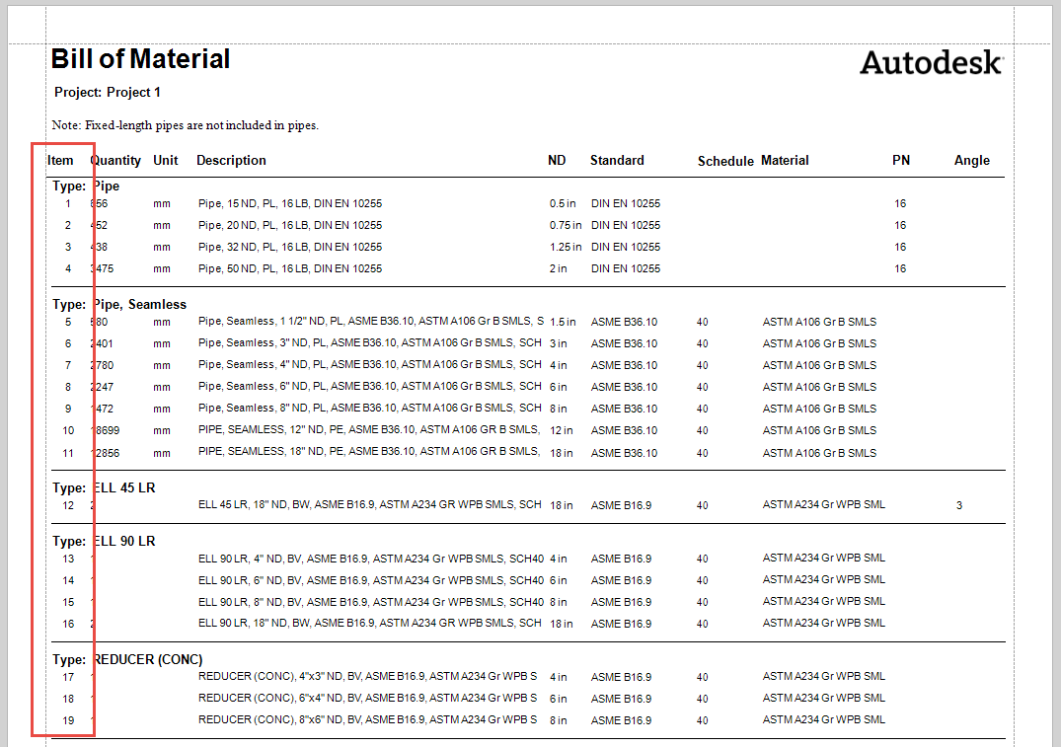Click item number '12' in the Item column
Screen dimensions: 1061x747
(68, 505)
